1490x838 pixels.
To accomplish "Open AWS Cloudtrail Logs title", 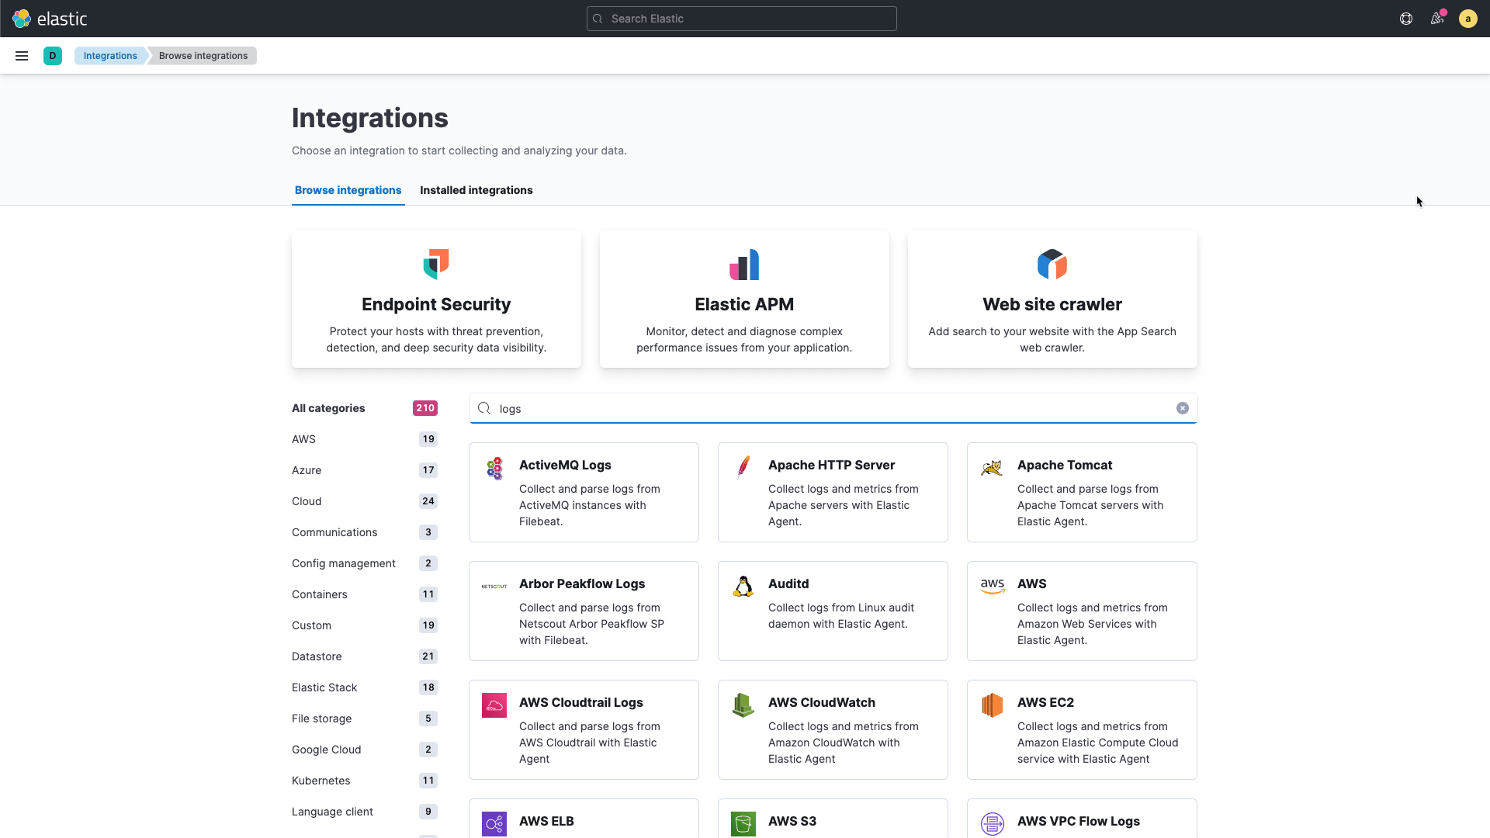I will [580, 702].
